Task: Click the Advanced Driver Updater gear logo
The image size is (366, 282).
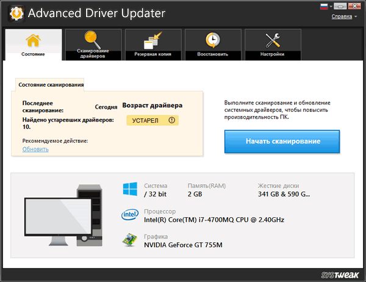Action: click(16, 13)
